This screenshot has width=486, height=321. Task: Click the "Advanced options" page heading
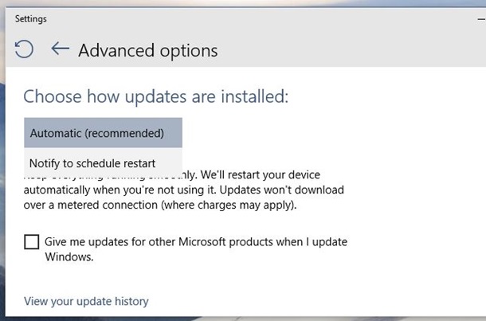point(147,50)
